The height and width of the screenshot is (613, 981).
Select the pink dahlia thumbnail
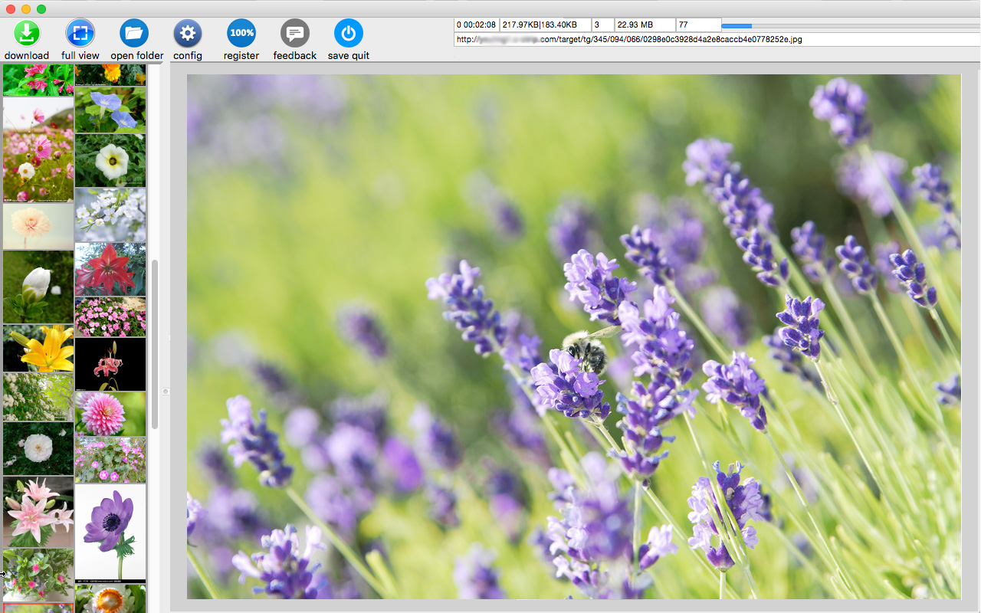pyautogui.click(x=110, y=414)
